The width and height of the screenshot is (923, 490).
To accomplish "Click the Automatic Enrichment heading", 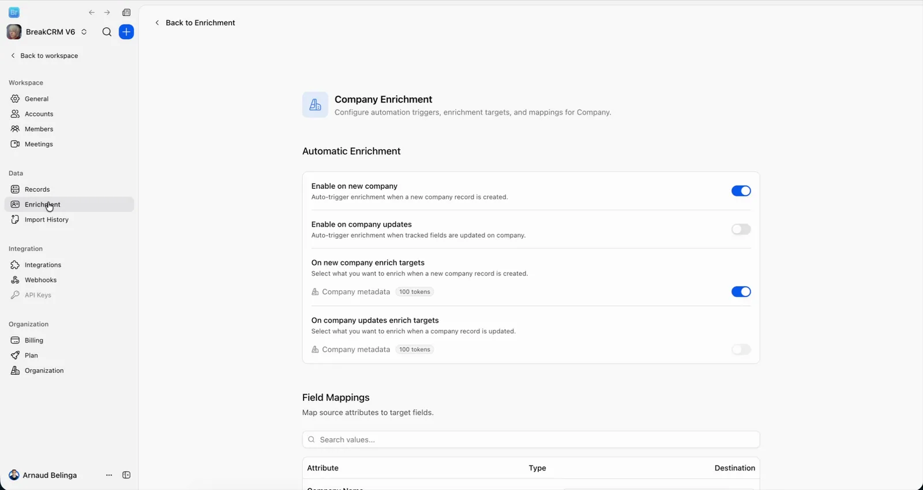I will (351, 151).
